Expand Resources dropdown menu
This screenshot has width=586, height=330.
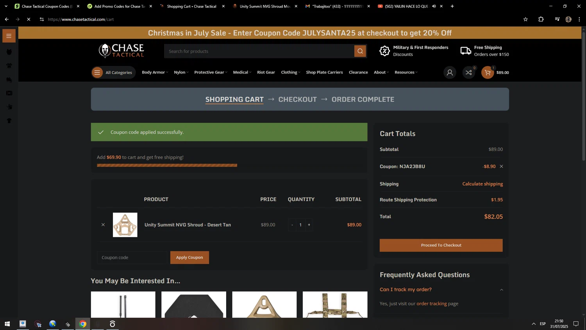click(406, 72)
